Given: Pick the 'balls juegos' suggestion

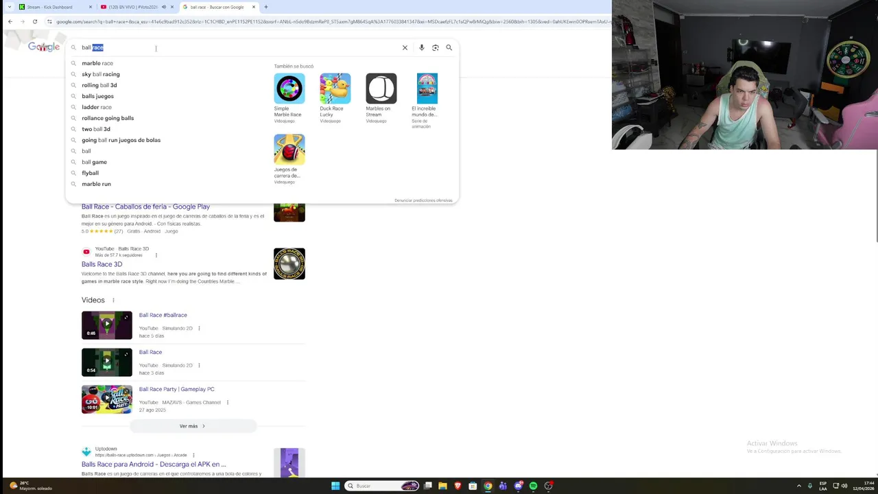Looking at the screenshot, I should tap(97, 96).
